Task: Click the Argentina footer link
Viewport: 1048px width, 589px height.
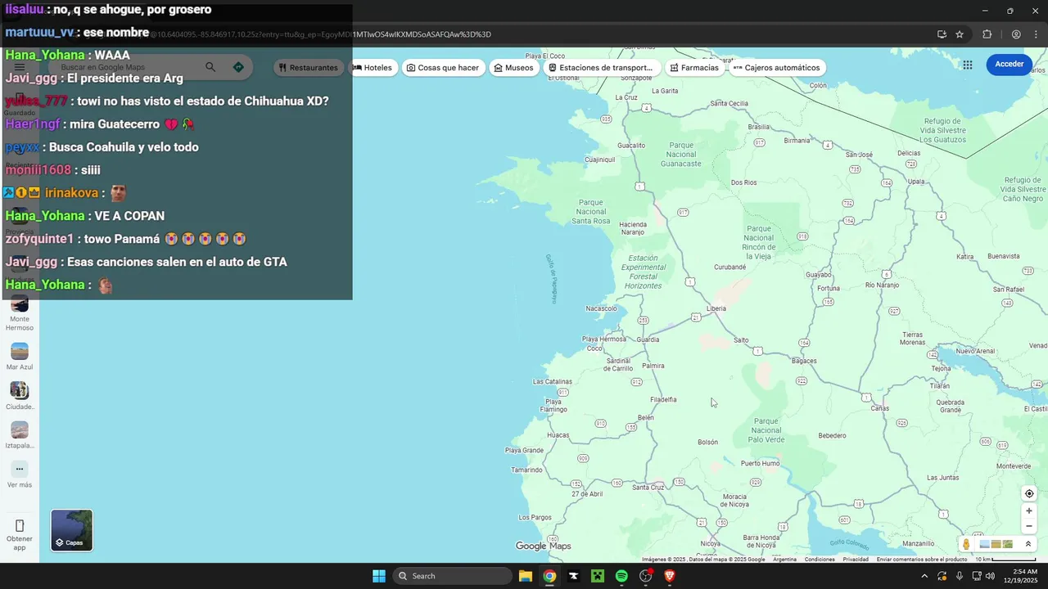Action: pyautogui.click(x=784, y=560)
